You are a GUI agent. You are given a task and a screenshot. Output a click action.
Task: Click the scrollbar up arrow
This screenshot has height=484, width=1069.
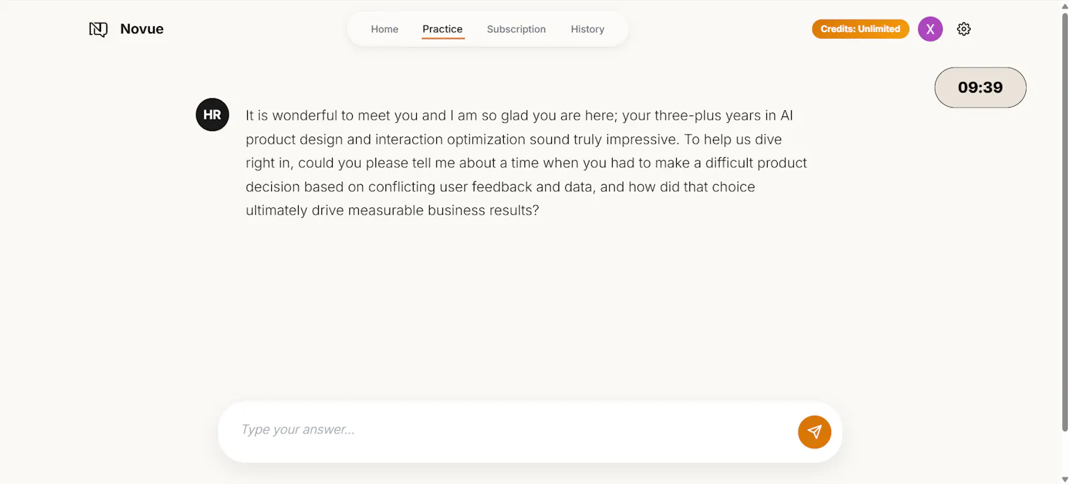pyautogui.click(x=1065, y=6)
